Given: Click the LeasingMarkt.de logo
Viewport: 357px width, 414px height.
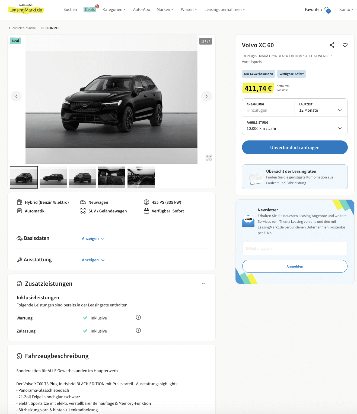Looking at the screenshot, I should [26, 9].
